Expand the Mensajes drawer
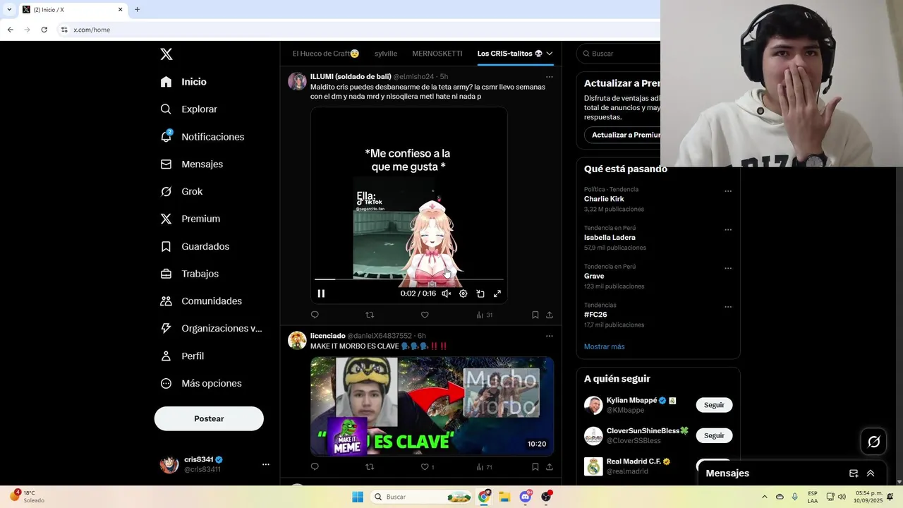The width and height of the screenshot is (903, 508). coord(871,473)
